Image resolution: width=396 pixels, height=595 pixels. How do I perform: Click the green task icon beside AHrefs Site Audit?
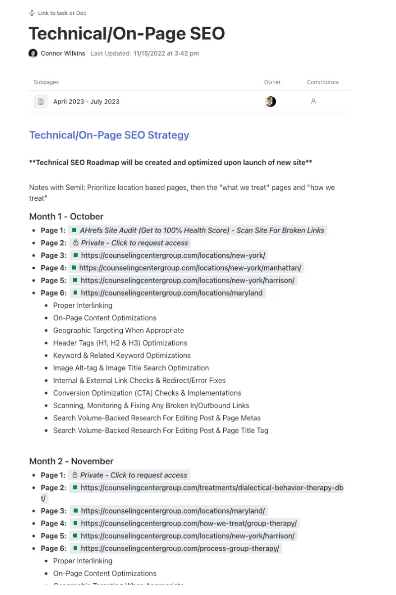(x=75, y=230)
